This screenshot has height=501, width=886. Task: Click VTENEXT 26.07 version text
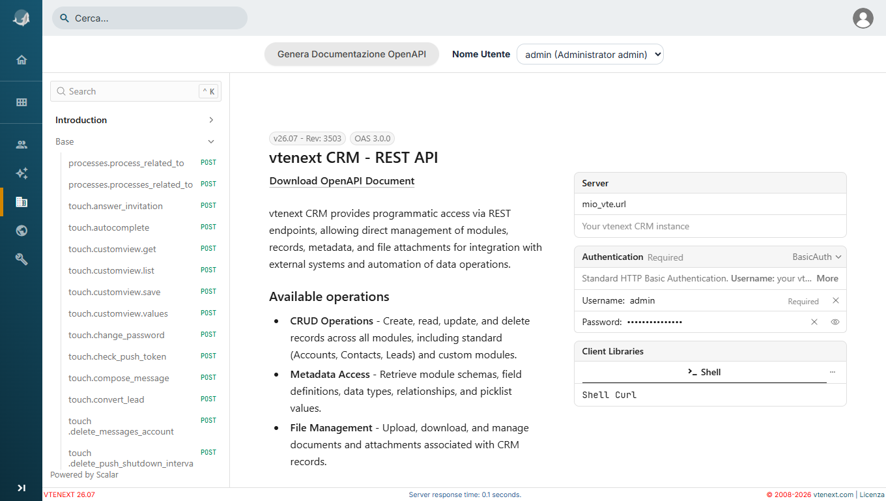[69, 494]
